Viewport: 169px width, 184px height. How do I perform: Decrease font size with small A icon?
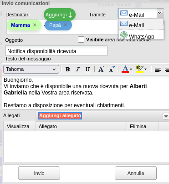[112, 70]
